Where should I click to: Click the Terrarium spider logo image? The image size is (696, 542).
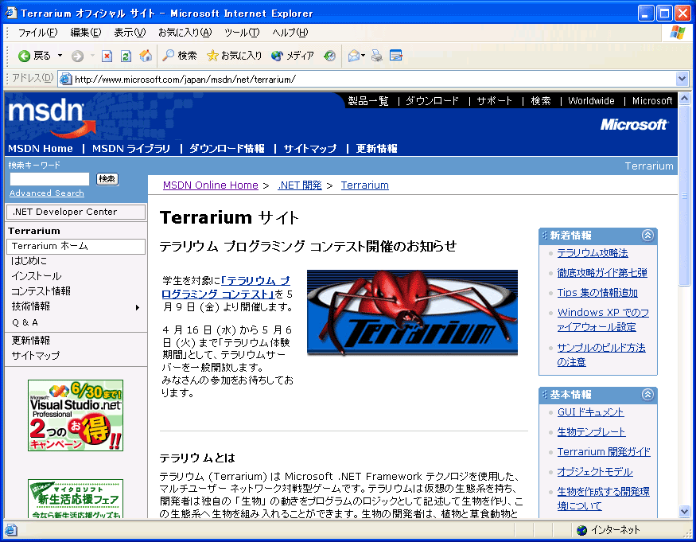(x=412, y=313)
